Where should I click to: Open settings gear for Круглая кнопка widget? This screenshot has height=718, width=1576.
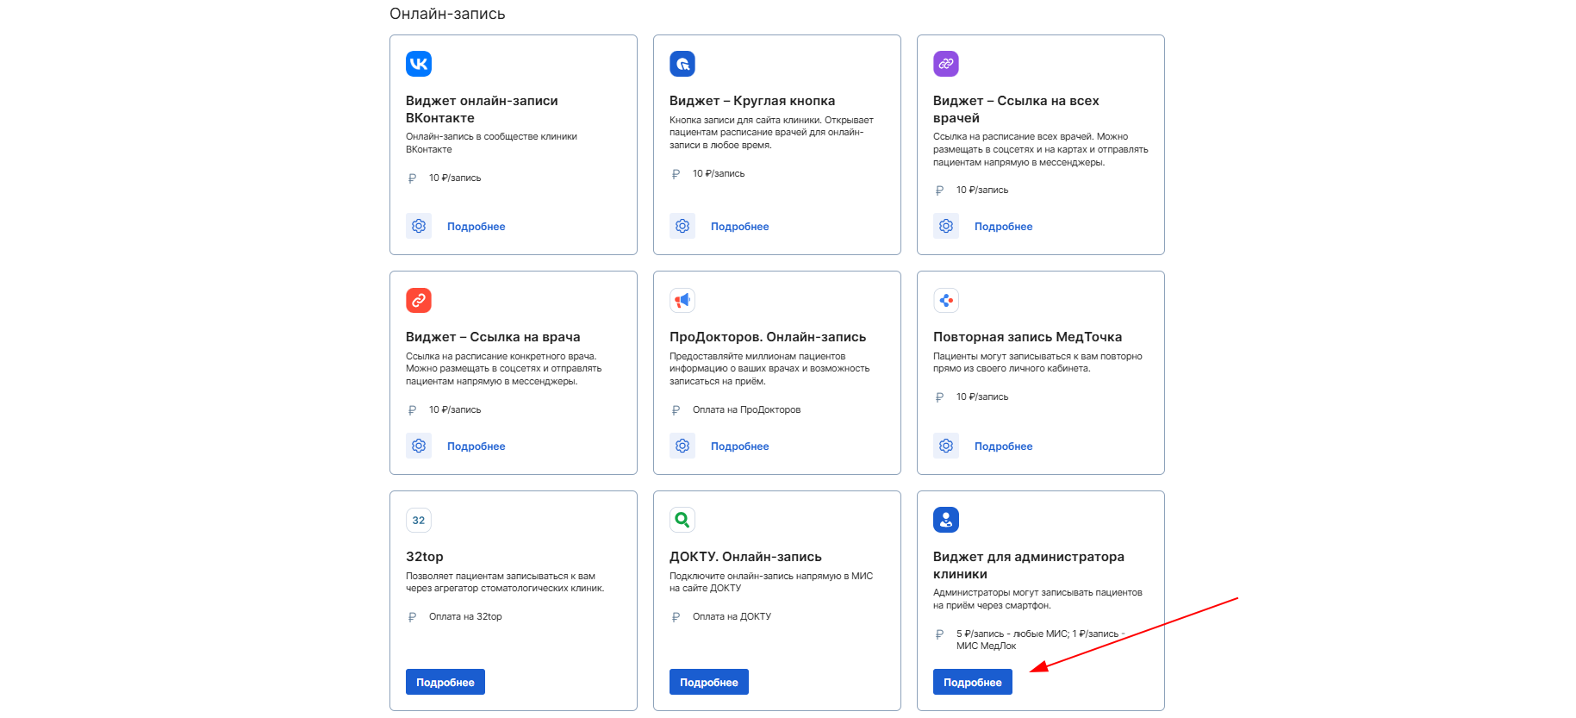[x=682, y=226]
